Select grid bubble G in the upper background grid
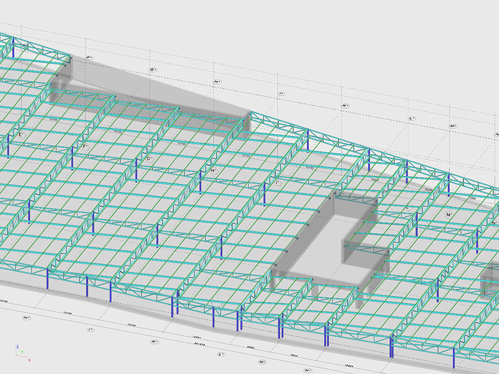Screen dimensions: 499x374 153,70
